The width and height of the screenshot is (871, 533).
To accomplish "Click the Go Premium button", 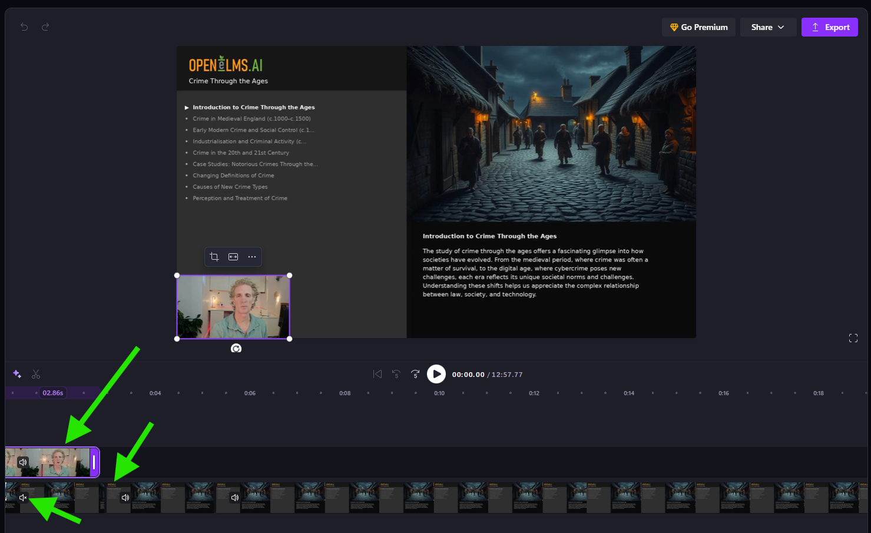I will (x=698, y=27).
